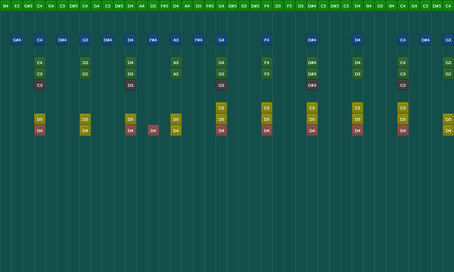Click the D#4 note in the top green row

(312, 6)
